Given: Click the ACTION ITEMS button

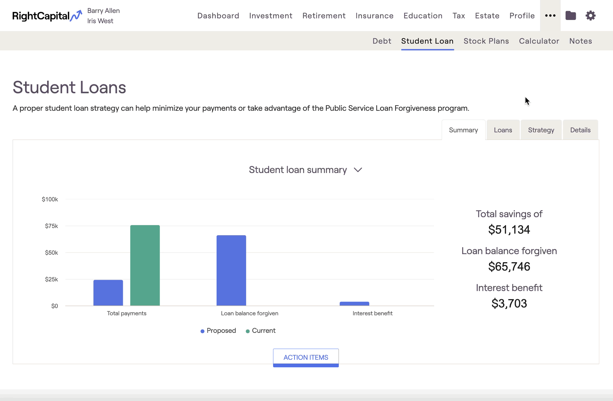Looking at the screenshot, I should [x=306, y=357].
